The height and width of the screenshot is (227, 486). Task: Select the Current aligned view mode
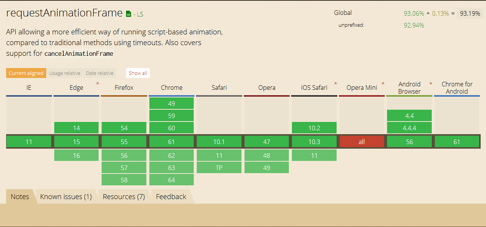[26, 73]
